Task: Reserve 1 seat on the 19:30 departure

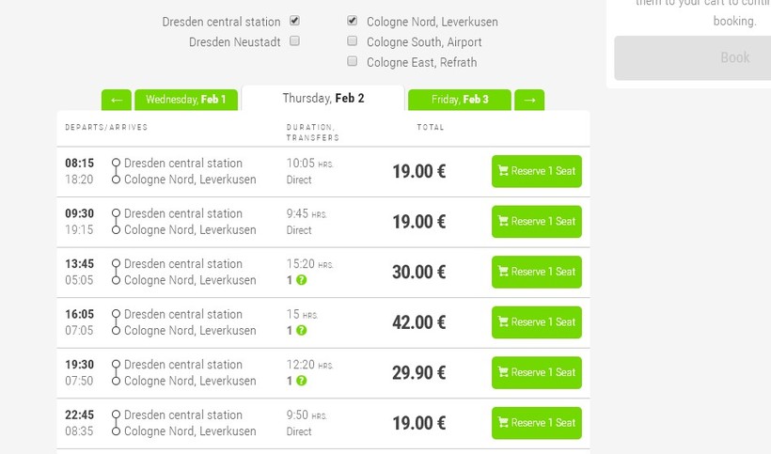Action: click(x=536, y=372)
